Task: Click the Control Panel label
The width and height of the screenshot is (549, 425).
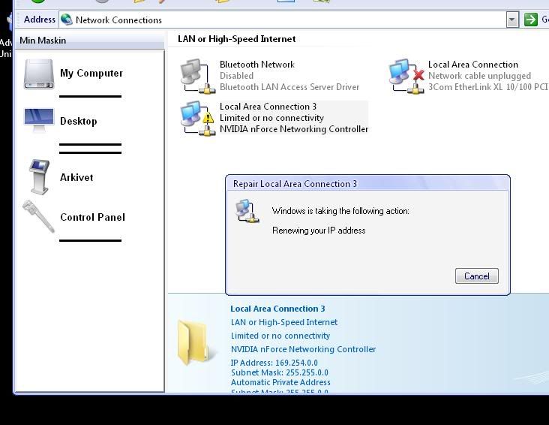Action: click(x=92, y=218)
